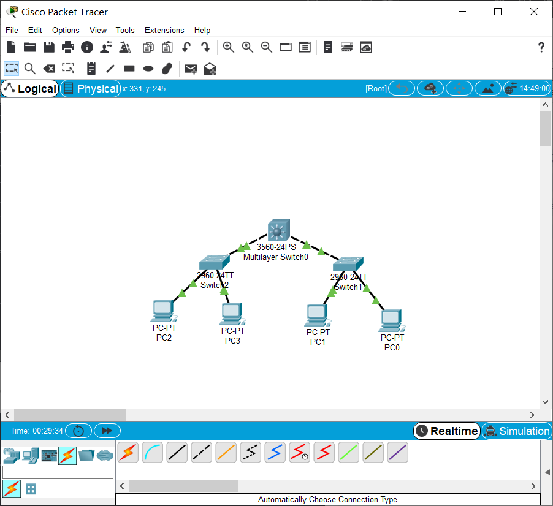Switch to the Logical workspace tab

(x=30, y=88)
